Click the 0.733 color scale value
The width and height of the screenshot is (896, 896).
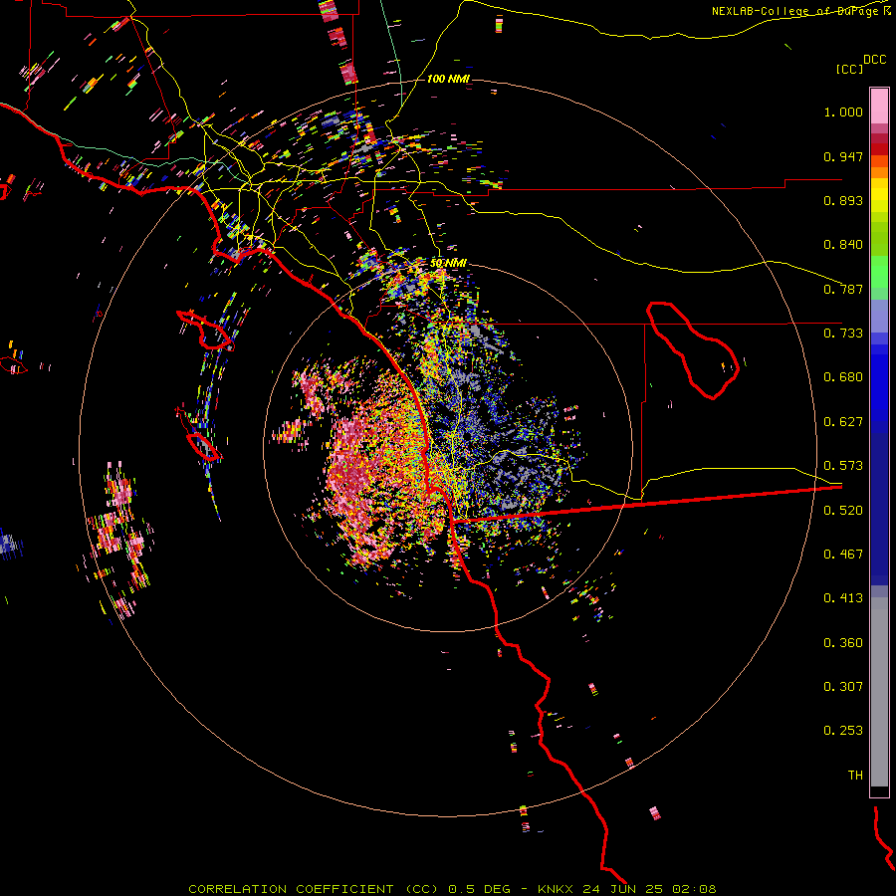[x=843, y=334]
